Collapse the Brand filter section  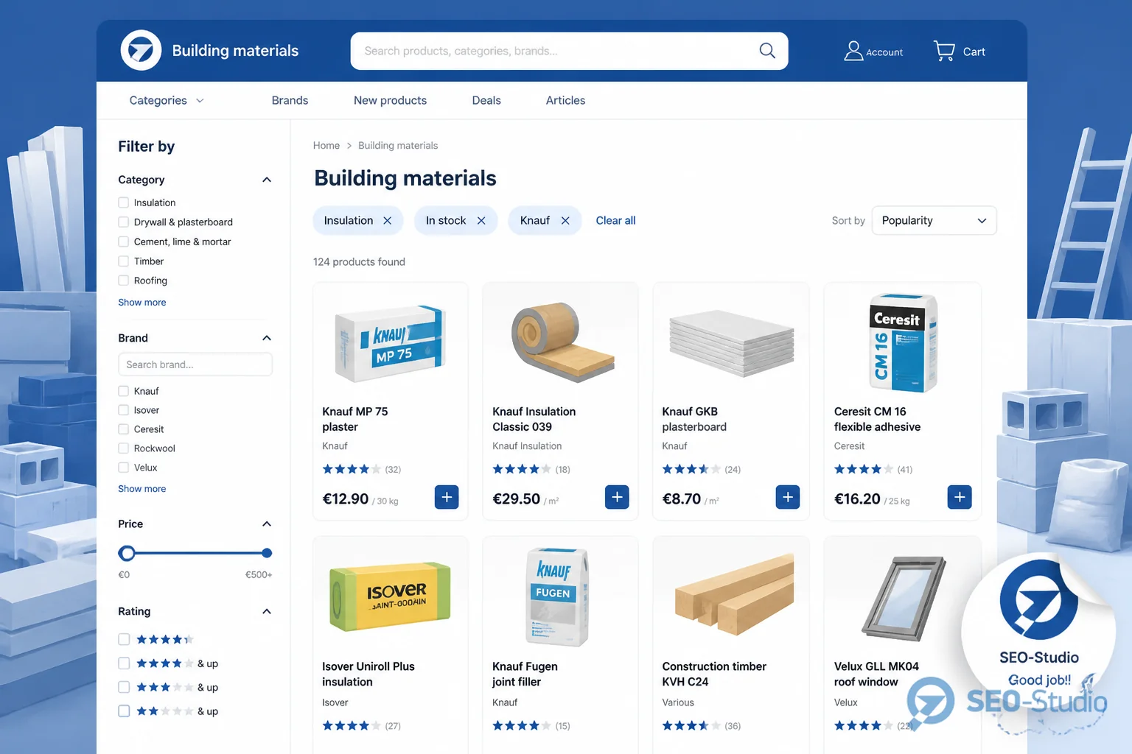coord(267,338)
